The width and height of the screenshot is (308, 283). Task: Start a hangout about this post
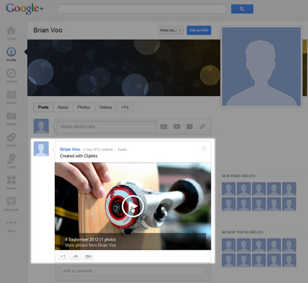88,257
